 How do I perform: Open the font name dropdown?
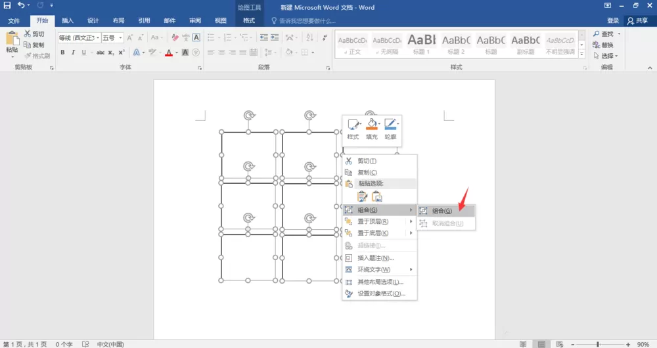click(x=98, y=37)
